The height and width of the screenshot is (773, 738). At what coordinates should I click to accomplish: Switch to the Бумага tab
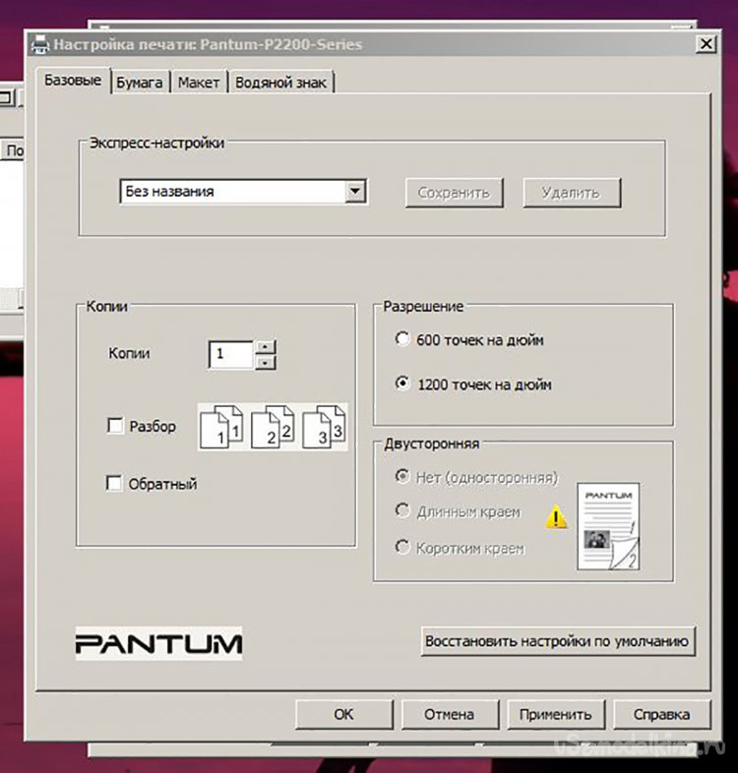coord(140,84)
